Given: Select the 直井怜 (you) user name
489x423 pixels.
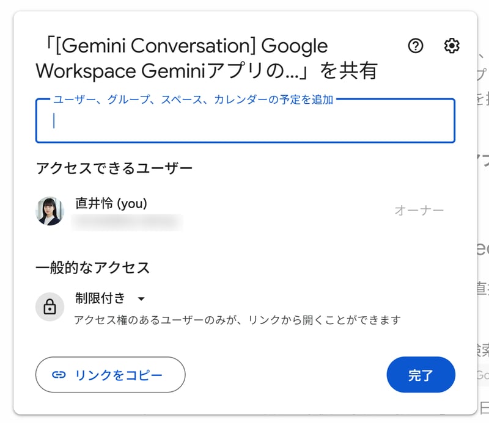Looking at the screenshot, I should click(x=111, y=203).
